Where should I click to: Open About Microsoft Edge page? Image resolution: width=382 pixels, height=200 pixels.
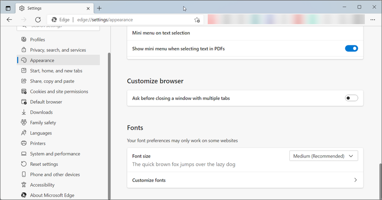pos(52,195)
